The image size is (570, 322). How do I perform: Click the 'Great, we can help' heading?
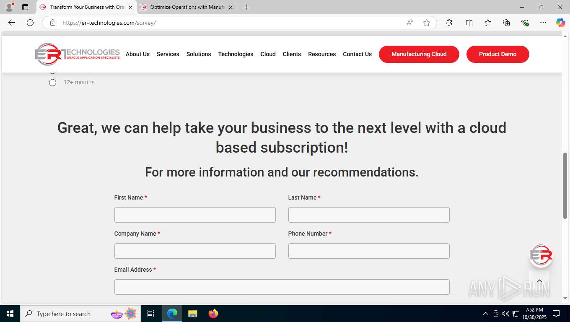coord(282,138)
